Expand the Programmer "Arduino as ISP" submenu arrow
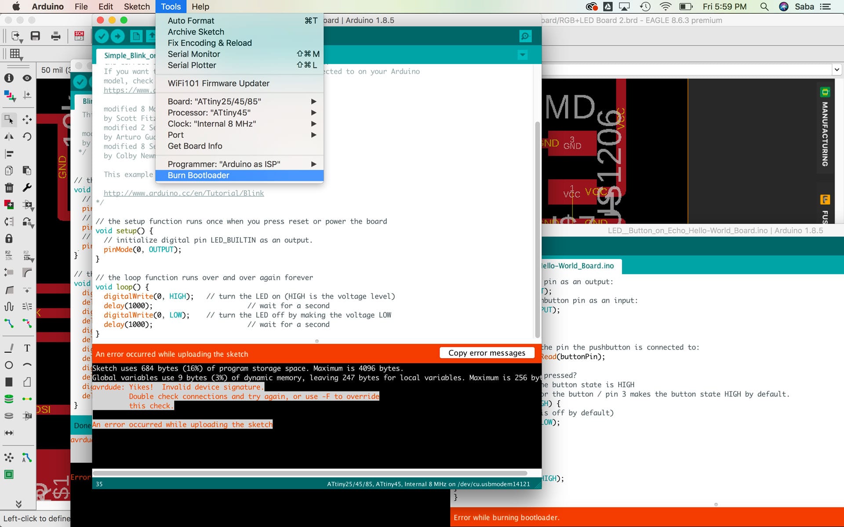Viewport: 844px width, 527px height. pyautogui.click(x=314, y=164)
